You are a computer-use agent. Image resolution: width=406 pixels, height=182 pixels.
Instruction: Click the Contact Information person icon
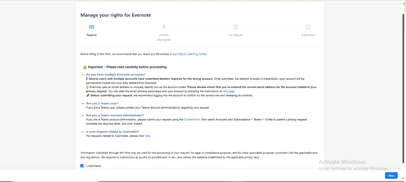pos(164,27)
